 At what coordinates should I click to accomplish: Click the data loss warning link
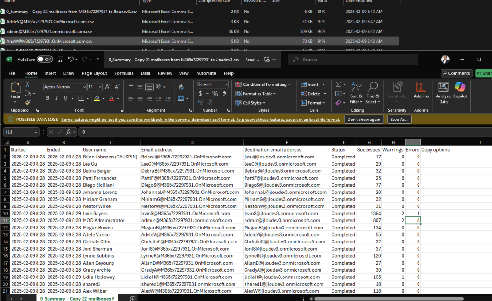tap(200, 120)
